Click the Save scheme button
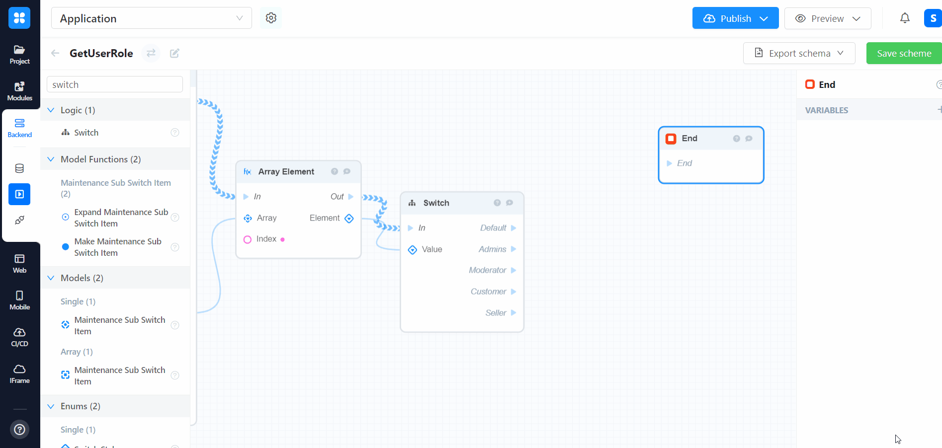 [903, 53]
